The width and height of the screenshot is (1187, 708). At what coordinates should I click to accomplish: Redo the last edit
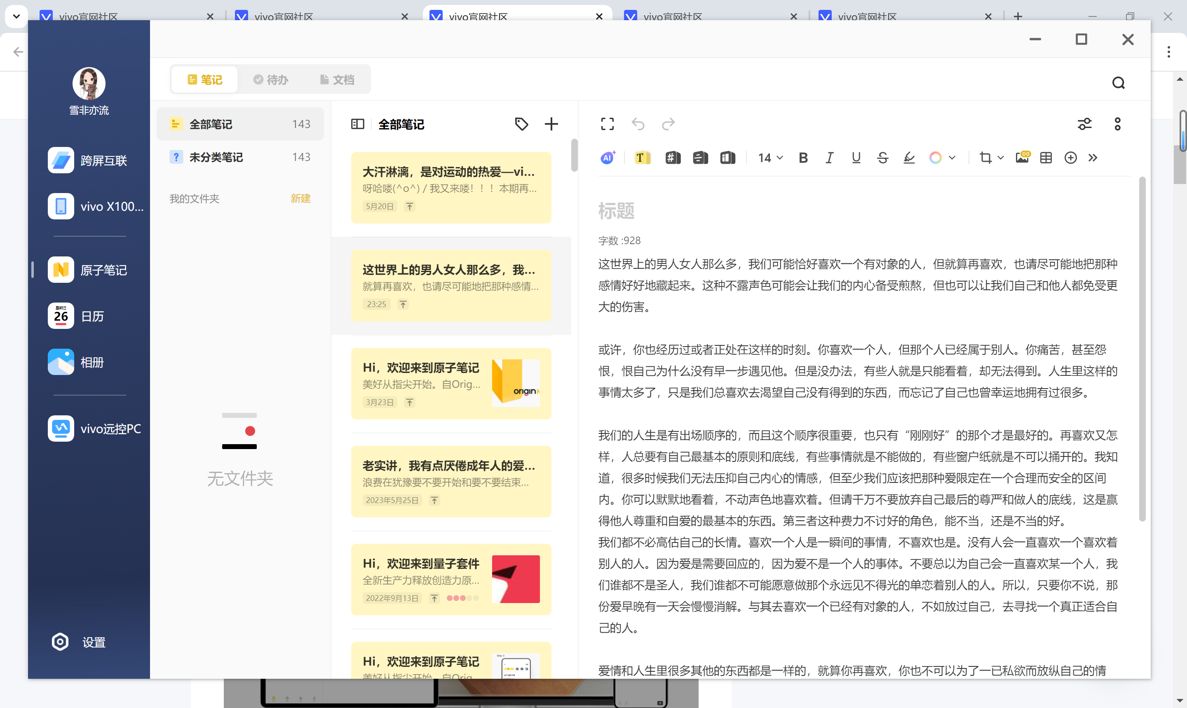pyautogui.click(x=668, y=124)
